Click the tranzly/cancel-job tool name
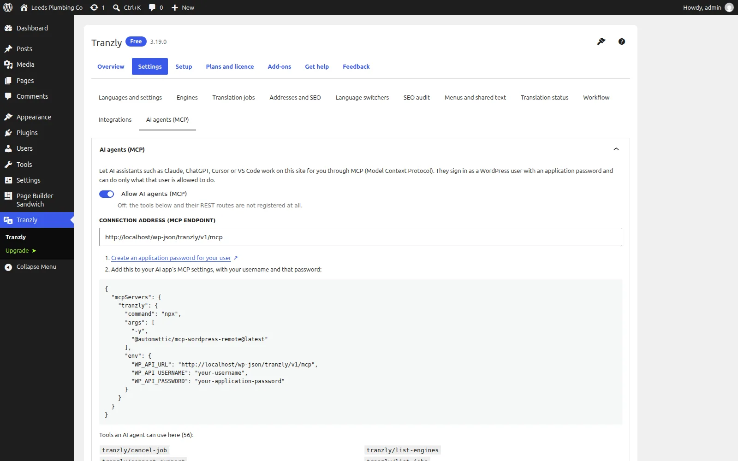 pyautogui.click(x=135, y=450)
